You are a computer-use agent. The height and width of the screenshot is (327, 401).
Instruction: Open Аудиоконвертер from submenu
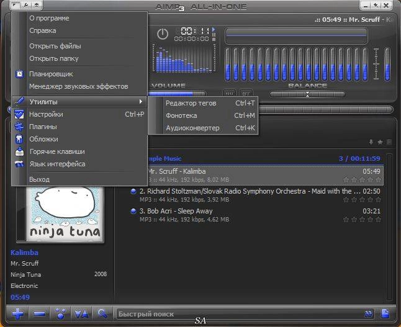[203, 128]
